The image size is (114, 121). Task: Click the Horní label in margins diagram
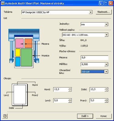click(35, 85)
